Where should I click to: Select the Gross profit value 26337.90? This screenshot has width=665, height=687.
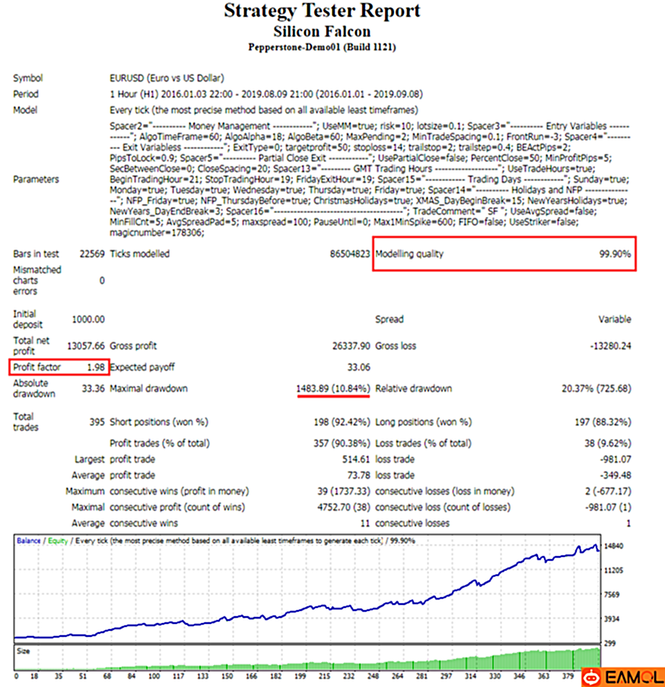(350, 346)
